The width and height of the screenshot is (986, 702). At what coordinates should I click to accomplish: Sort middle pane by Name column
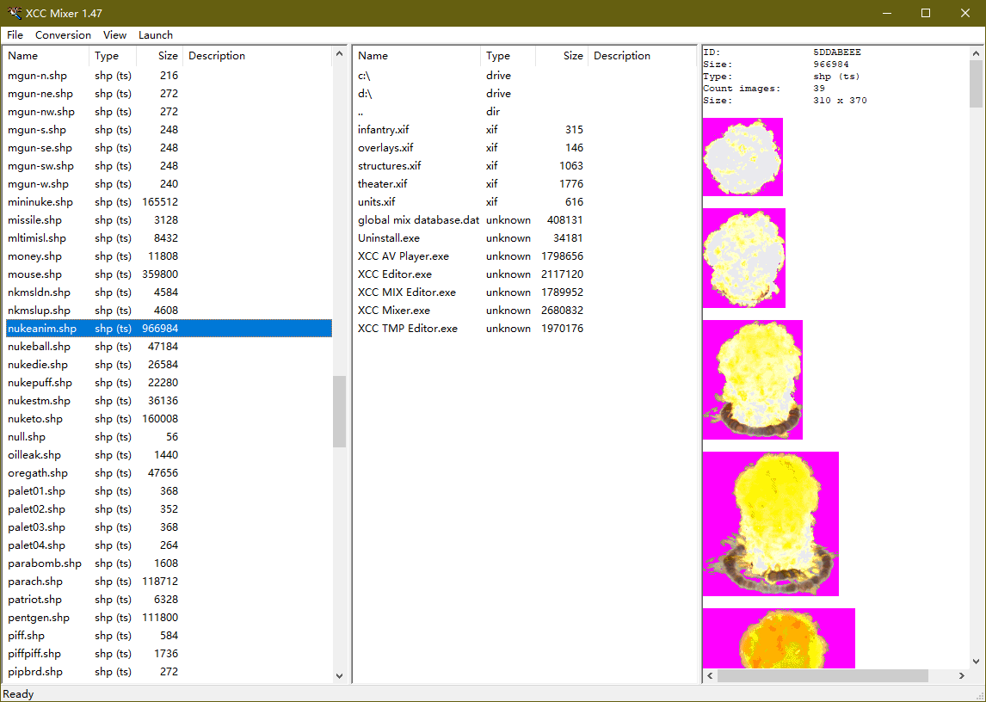coord(417,55)
